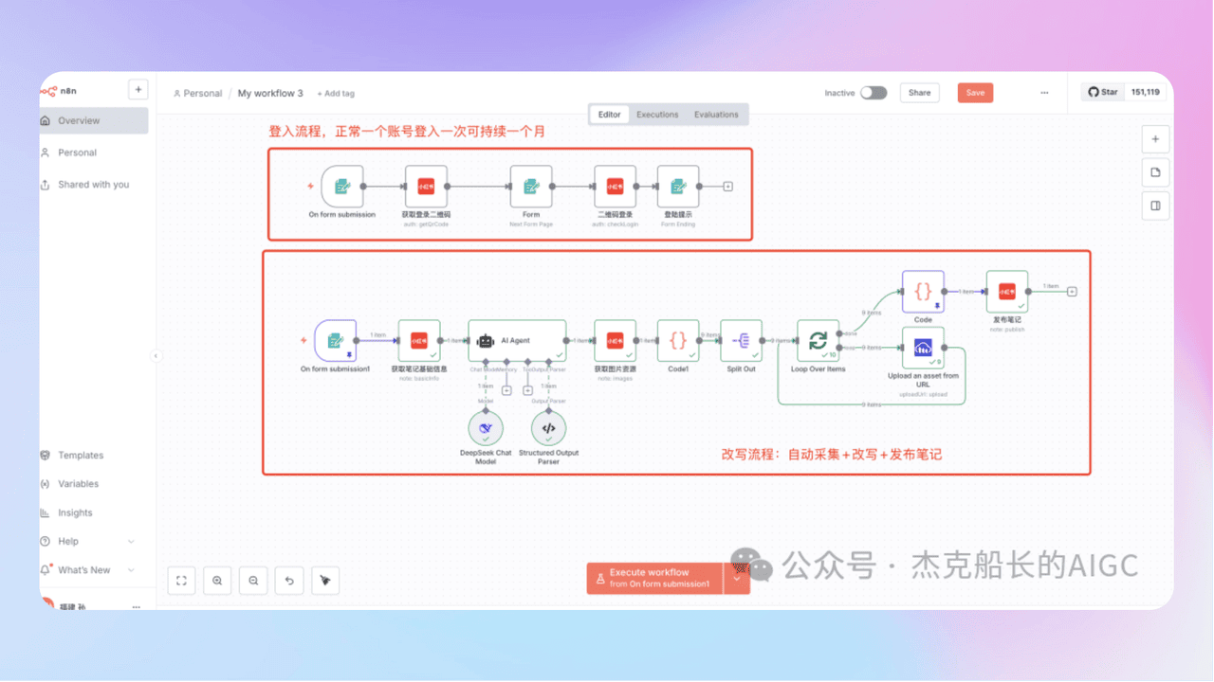Screen dimensions: 1214x682
Task: Click the tidy up workflow broom icon
Action: pyautogui.click(x=325, y=581)
